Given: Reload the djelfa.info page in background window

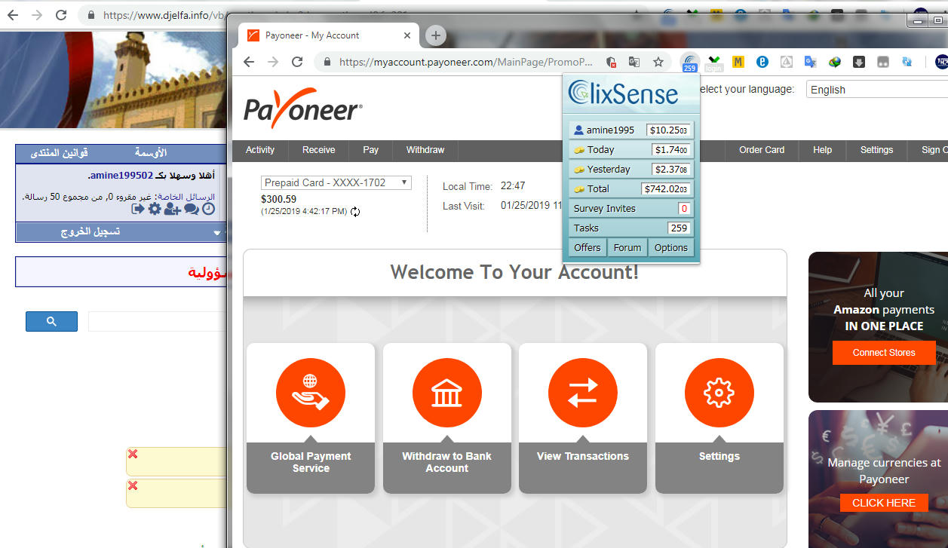Looking at the screenshot, I should (61, 15).
